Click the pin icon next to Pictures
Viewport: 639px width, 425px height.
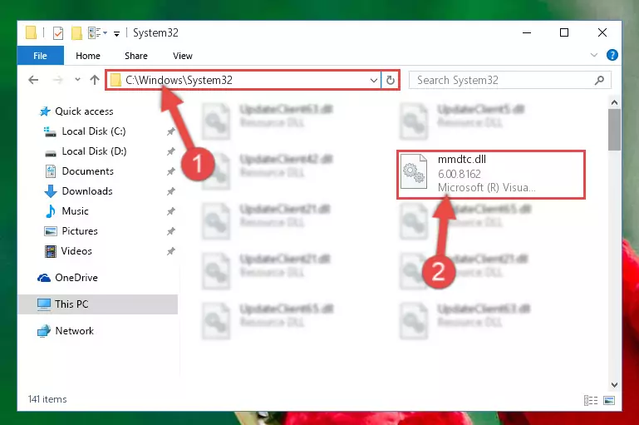tap(170, 231)
